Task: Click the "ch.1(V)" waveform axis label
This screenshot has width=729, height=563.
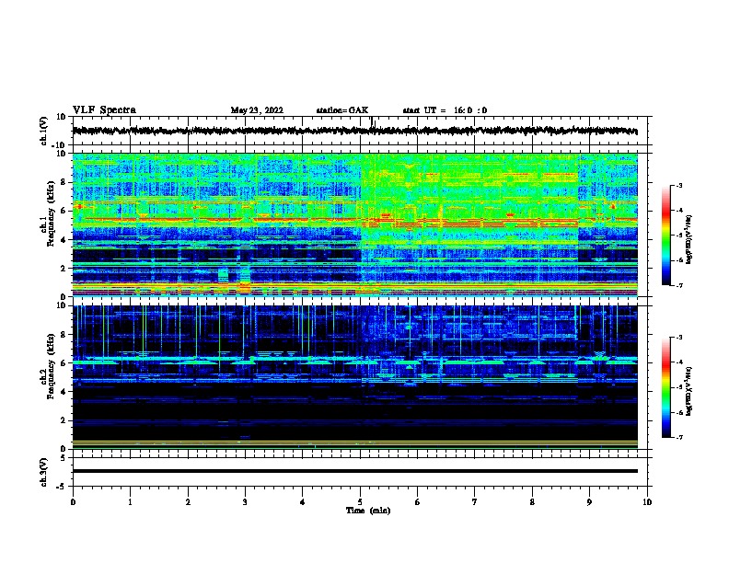Action: [44, 131]
